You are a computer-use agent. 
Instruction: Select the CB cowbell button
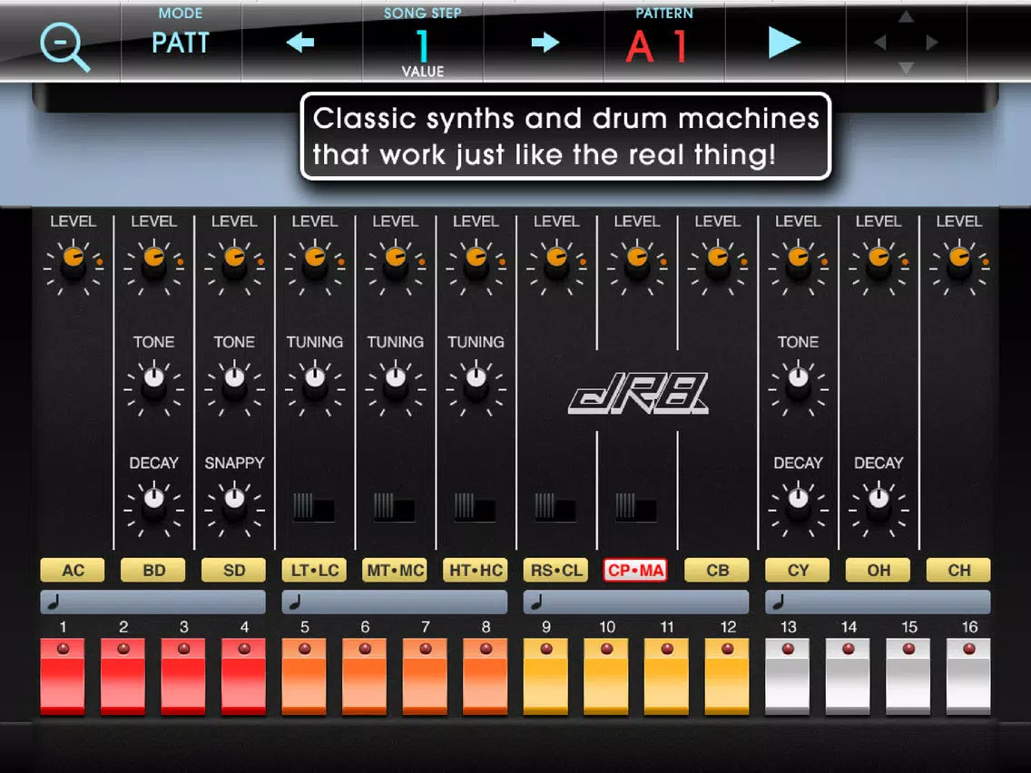click(x=717, y=570)
